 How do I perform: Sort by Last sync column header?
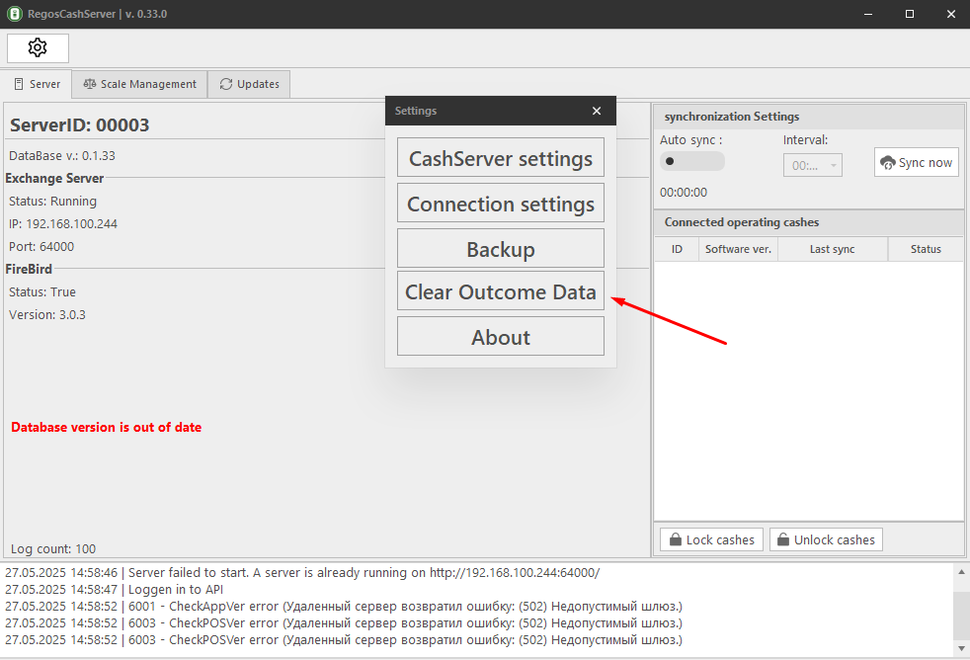tap(832, 249)
